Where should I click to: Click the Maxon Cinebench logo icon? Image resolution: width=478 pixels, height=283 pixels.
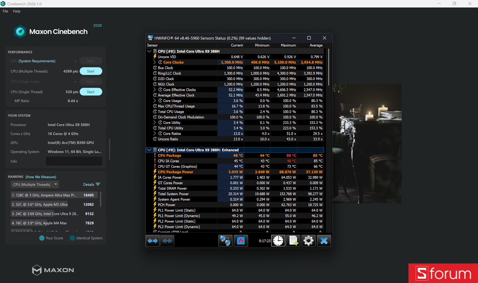[20, 31]
